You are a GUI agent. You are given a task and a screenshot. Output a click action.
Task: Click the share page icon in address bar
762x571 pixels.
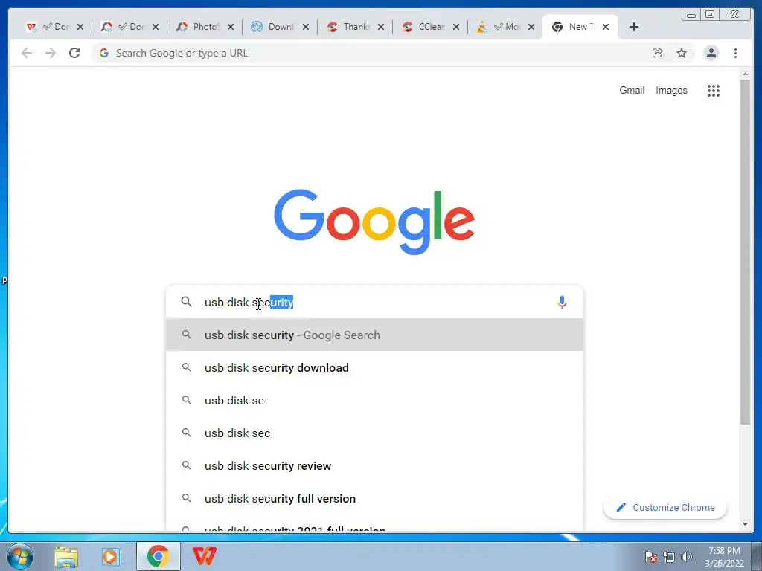(657, 53)
